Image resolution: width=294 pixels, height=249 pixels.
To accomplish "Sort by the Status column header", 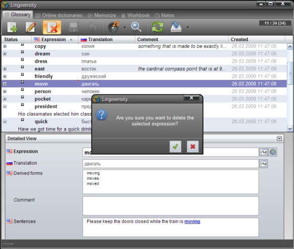I will [x=17, y=40].
